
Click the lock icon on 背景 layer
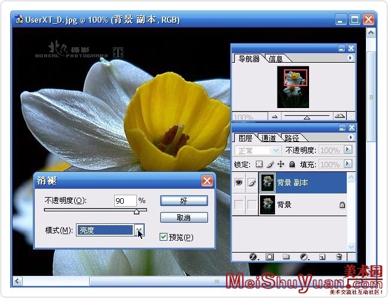pyautogui.click(x=342, y=205)
